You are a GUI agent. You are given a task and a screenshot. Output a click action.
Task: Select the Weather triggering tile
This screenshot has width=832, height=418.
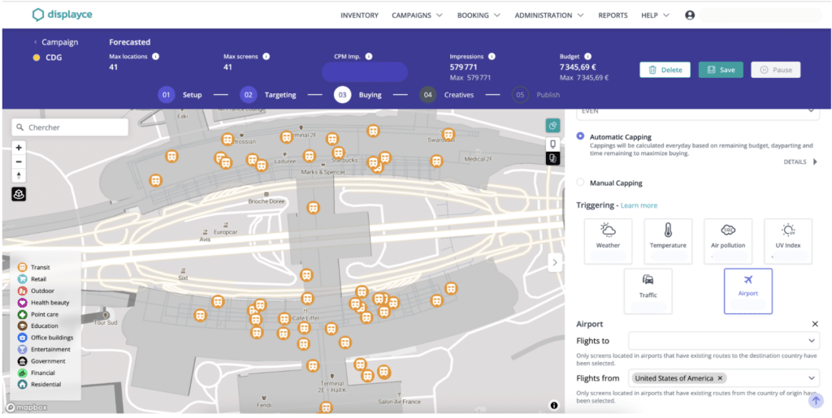(x=608, y=241)
